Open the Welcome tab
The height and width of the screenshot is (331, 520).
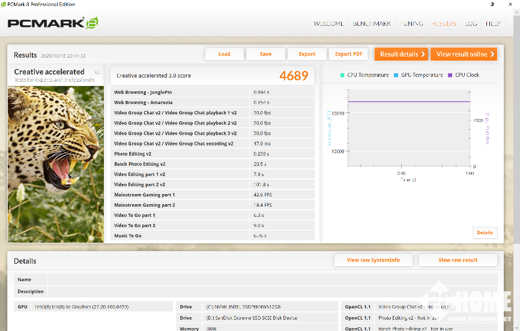point(328,23)
